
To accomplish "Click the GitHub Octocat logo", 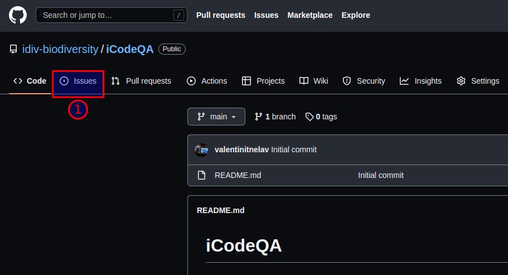I will tap(18, 15).
